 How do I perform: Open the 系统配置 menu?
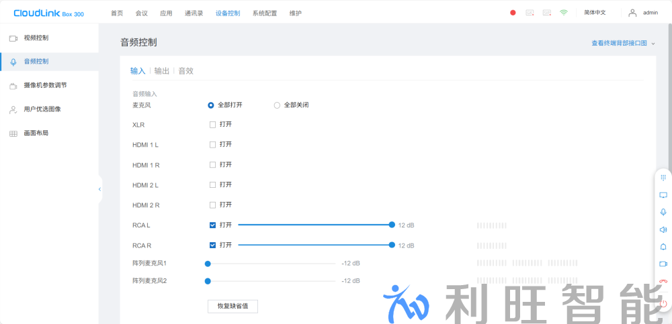pos(264,13)
